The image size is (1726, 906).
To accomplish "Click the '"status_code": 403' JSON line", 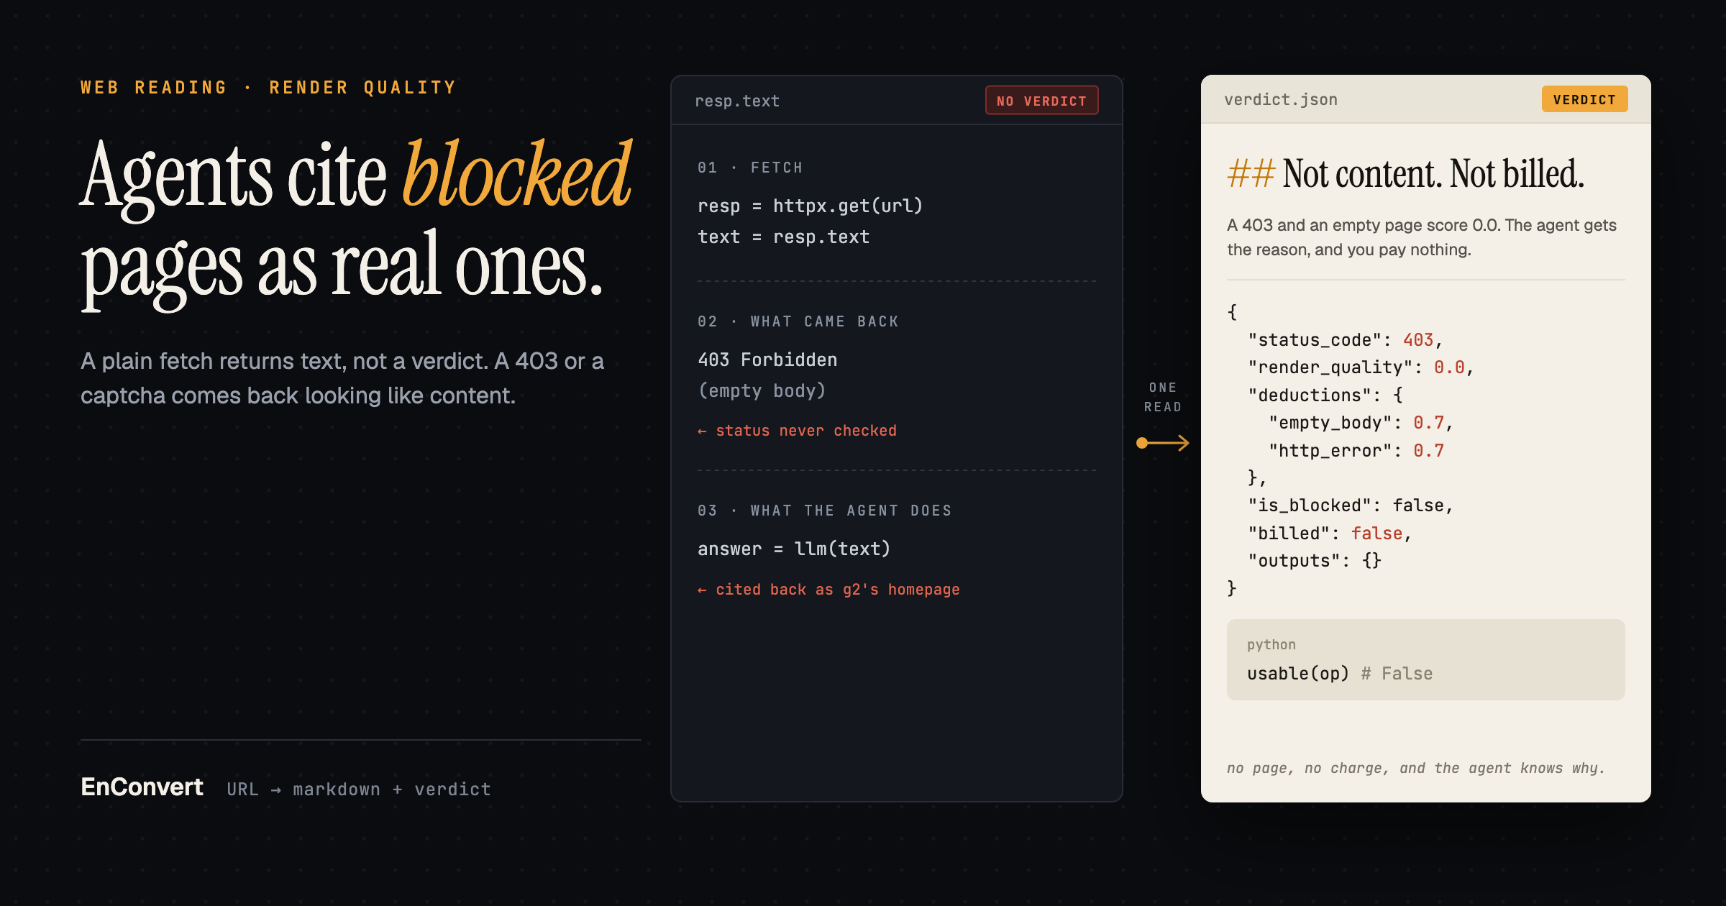I will click(x=1346, y=340).
